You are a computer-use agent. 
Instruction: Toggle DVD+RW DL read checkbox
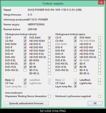coord(25,70)
